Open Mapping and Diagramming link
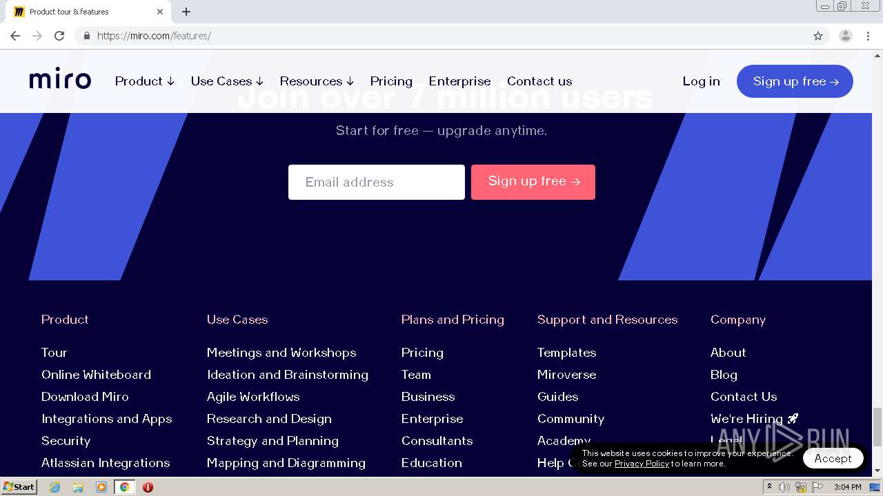Image resolution: width=883 pixels, height=496 pixels. point(286,463)
